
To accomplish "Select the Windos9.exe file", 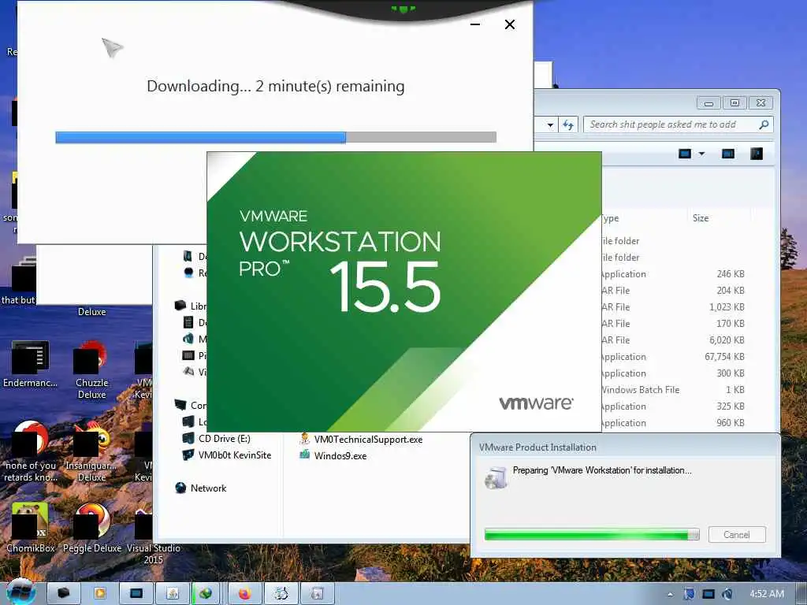I will pyautogui.click(x=333, y=456).
